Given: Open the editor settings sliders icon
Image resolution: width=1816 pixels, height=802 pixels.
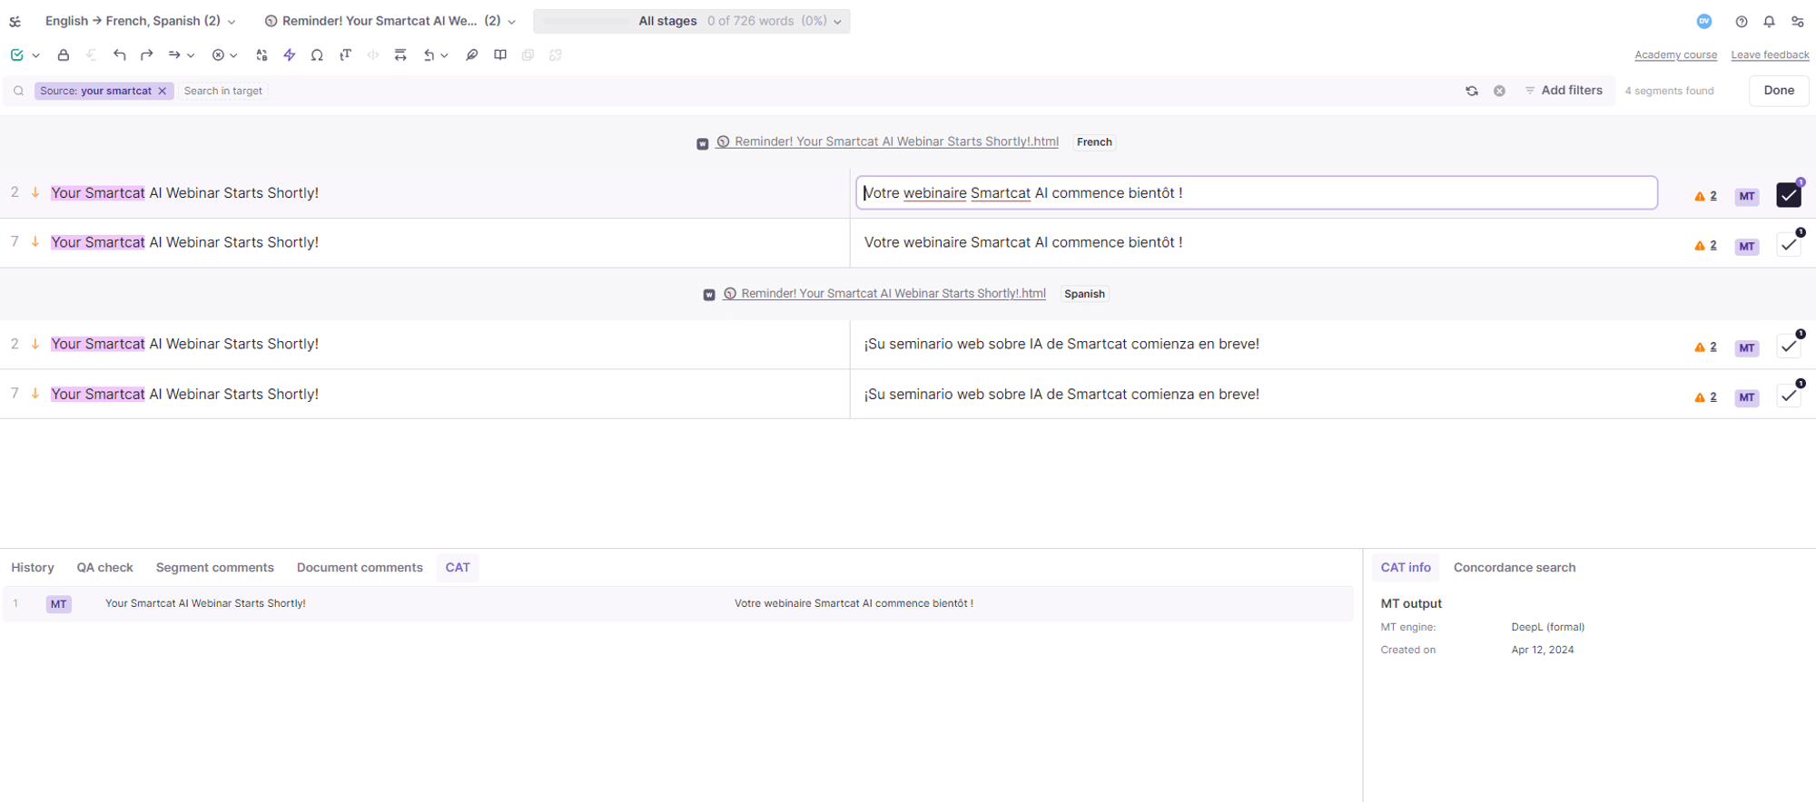Looking at the screenshot, I should 1798,22.
